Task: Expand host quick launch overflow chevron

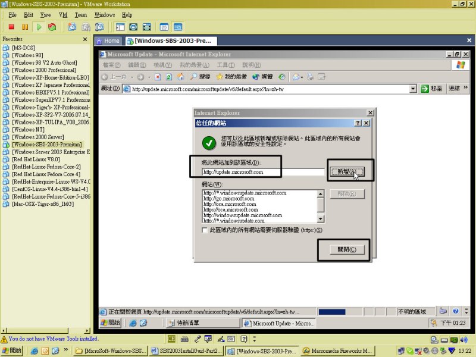Action: 65,350
